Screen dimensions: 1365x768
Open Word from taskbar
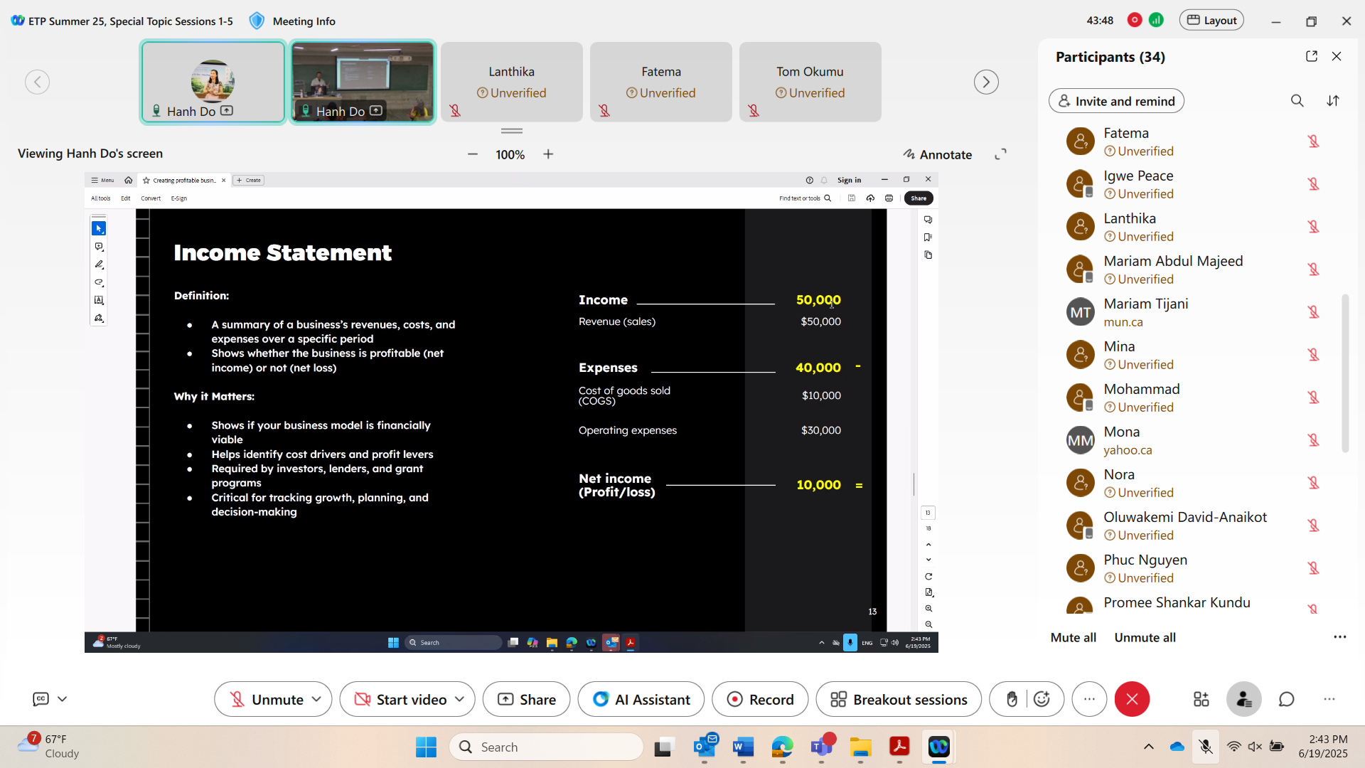click(x=743, y=747)
